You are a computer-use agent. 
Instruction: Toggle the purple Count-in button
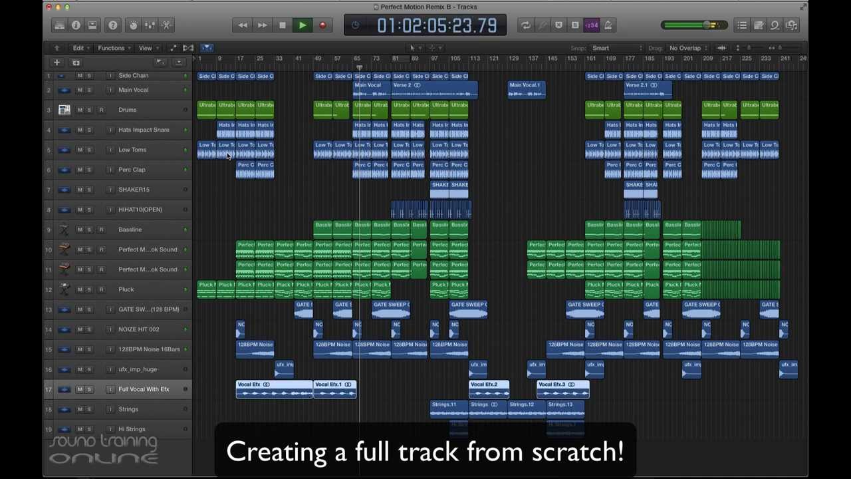point(591,25)
